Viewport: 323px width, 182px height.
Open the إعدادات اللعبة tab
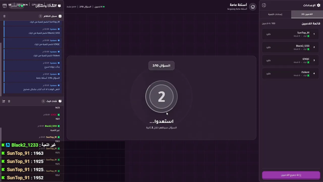tap(275, 14)
